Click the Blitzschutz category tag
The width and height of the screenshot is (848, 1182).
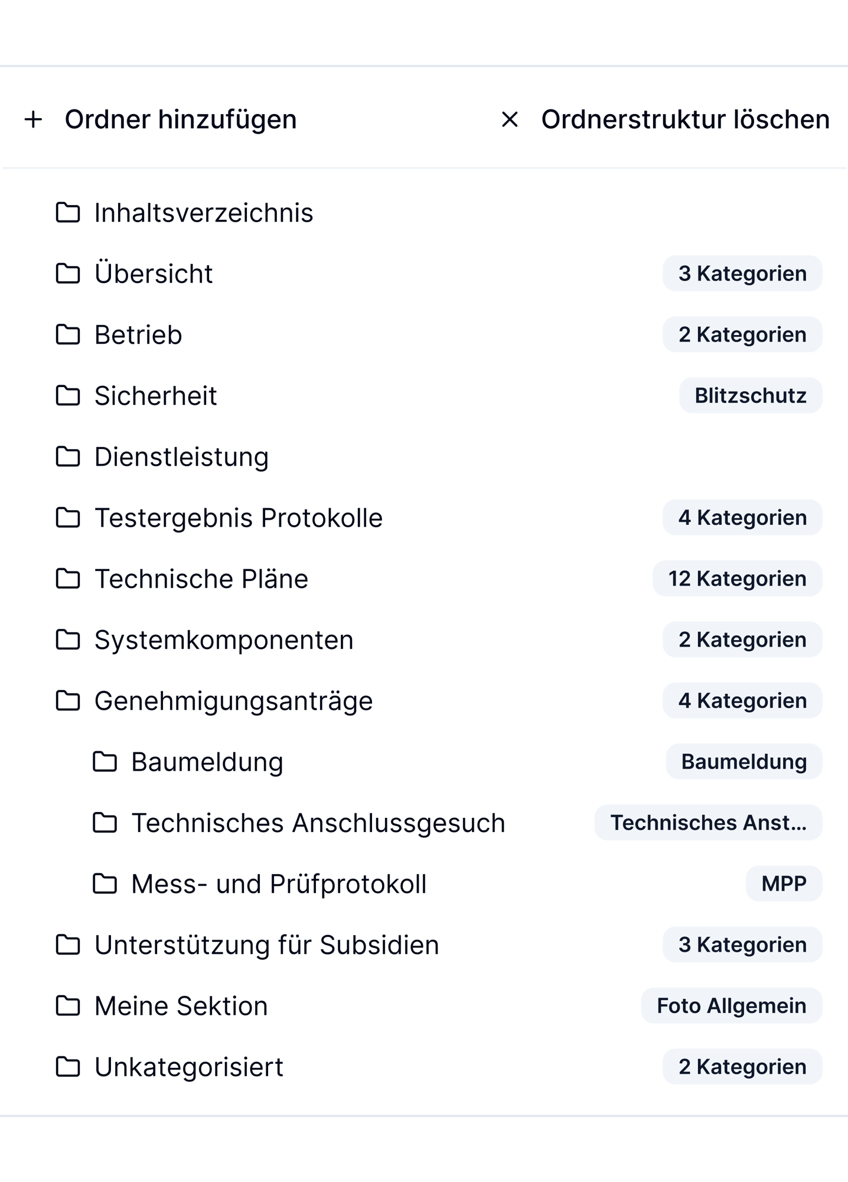click(x=751, y=395)
